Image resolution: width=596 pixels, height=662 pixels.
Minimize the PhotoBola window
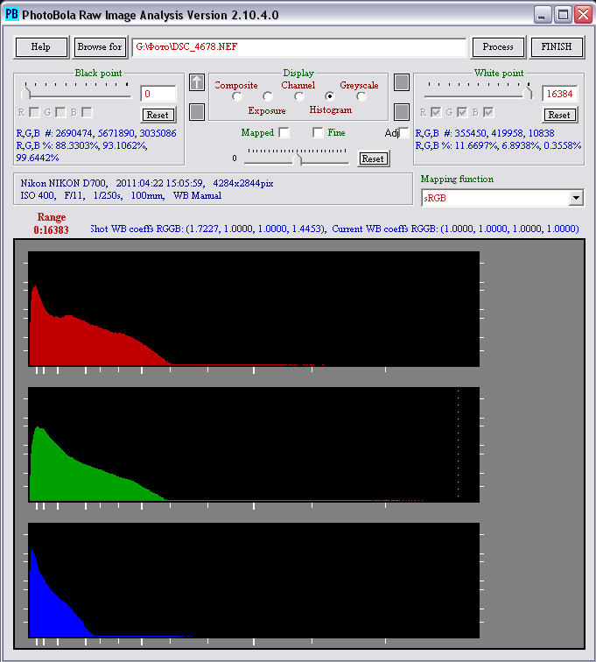tap(543, 14)
